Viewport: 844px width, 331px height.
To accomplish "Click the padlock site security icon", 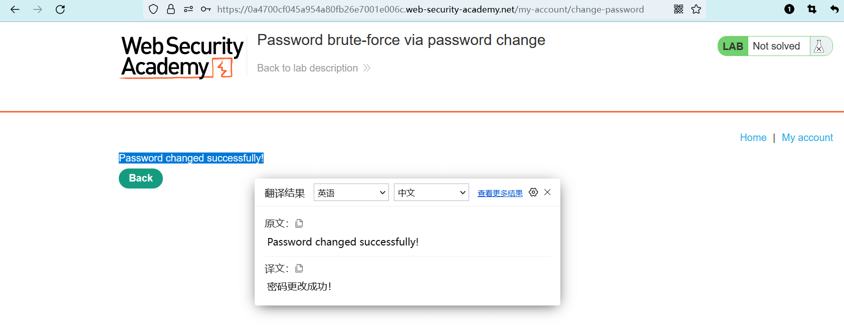I will pyautogui.click(x=171, y=9).
